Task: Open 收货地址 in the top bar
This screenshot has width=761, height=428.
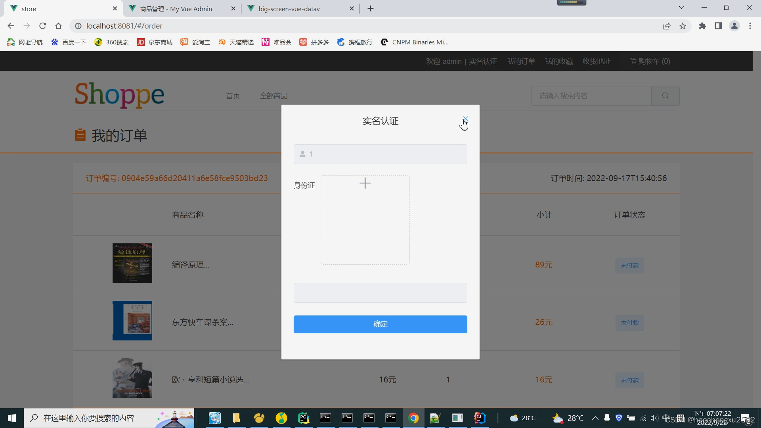Action: (x=596, y=61)
